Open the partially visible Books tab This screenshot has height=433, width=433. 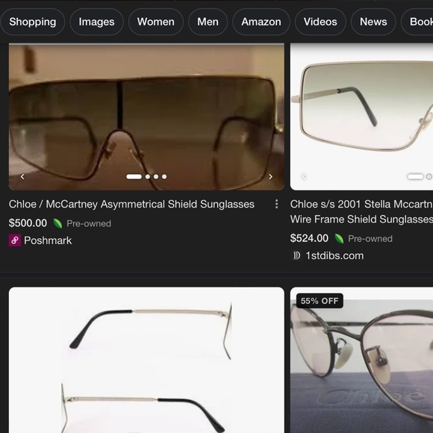click(x=417, y=22)
